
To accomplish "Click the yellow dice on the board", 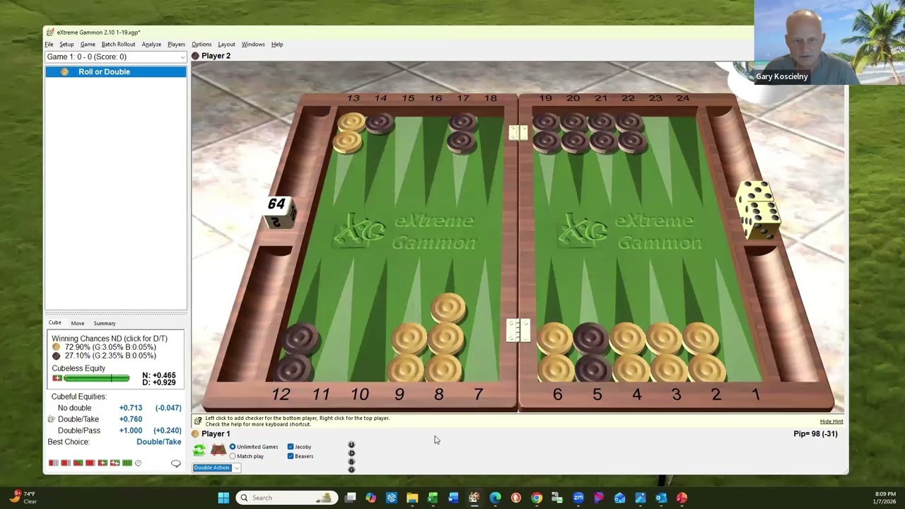I will point(758,210).
